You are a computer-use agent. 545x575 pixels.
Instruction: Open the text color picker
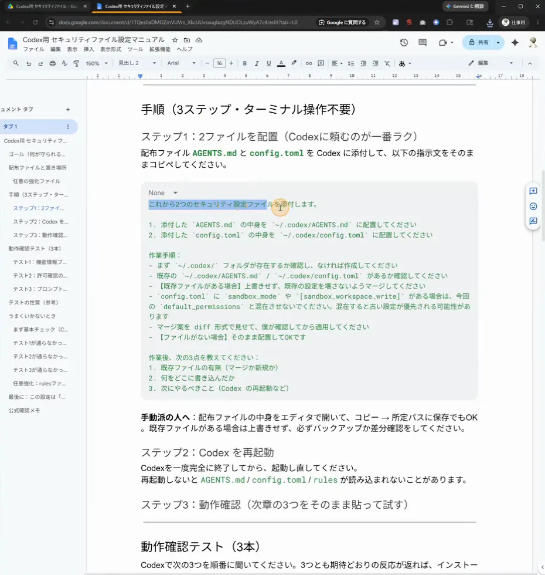click(x=281, y=63)
